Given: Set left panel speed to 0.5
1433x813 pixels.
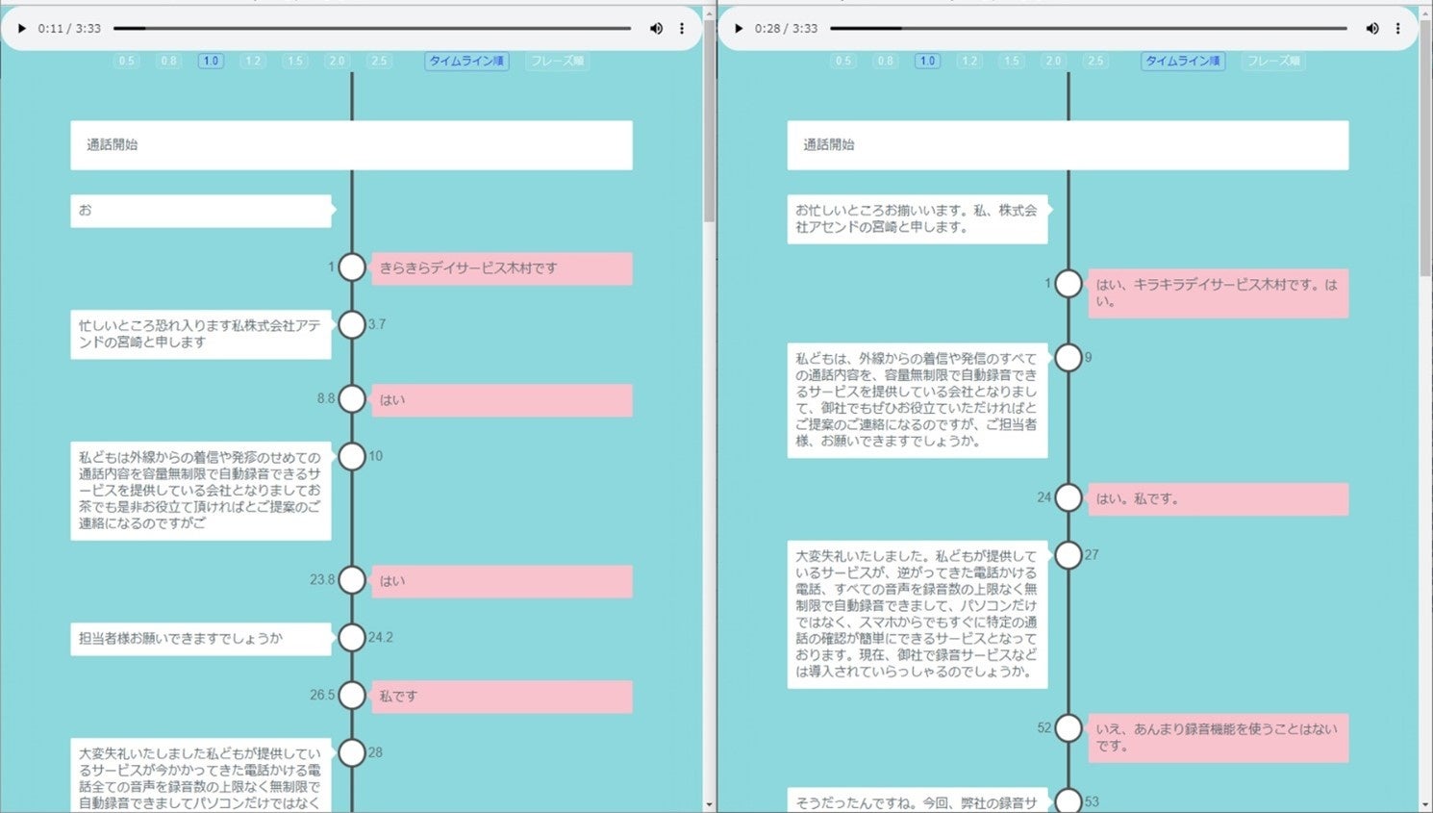Looking at the screenshot, I should pos(126,61).
